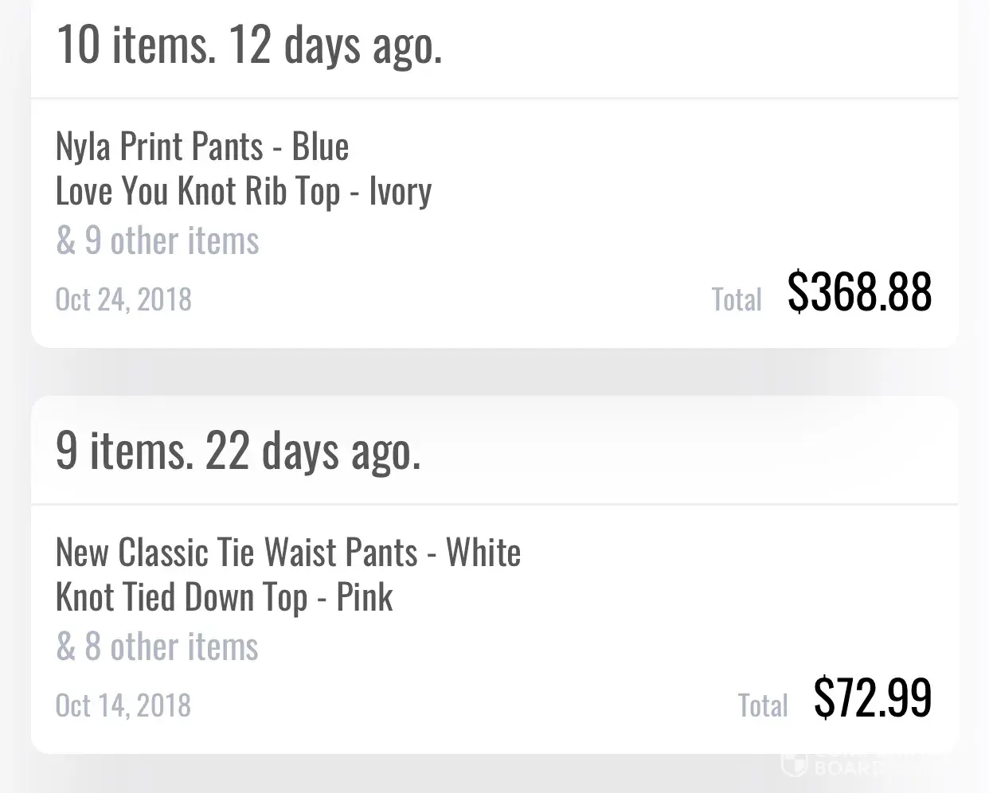
Task: Open Love You Knot Rib Top - Ivory
Action: coord(244,192)
